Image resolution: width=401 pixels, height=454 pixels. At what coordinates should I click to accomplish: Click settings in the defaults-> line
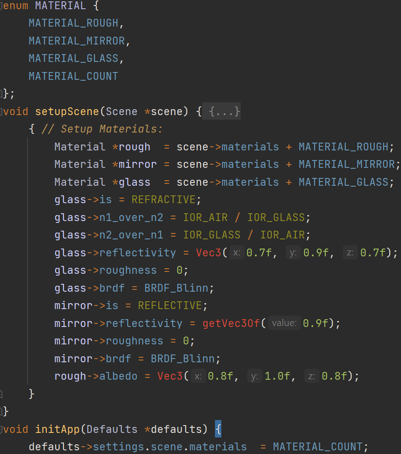119,447
